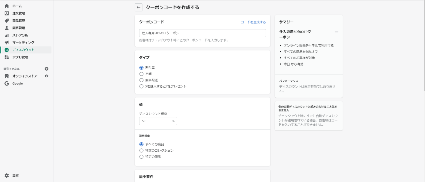Image resolution: width=425 pixels, height=182 pixels.
Task: Open Orders via the 注文管理 inbox icon
Action: [7, 13]
